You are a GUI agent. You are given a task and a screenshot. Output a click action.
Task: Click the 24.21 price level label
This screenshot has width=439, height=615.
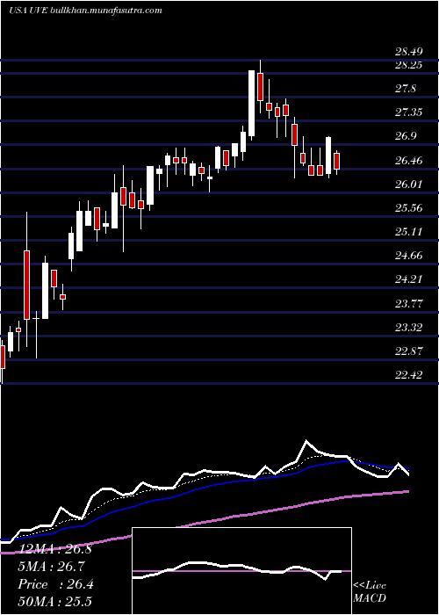coord(408,279)
